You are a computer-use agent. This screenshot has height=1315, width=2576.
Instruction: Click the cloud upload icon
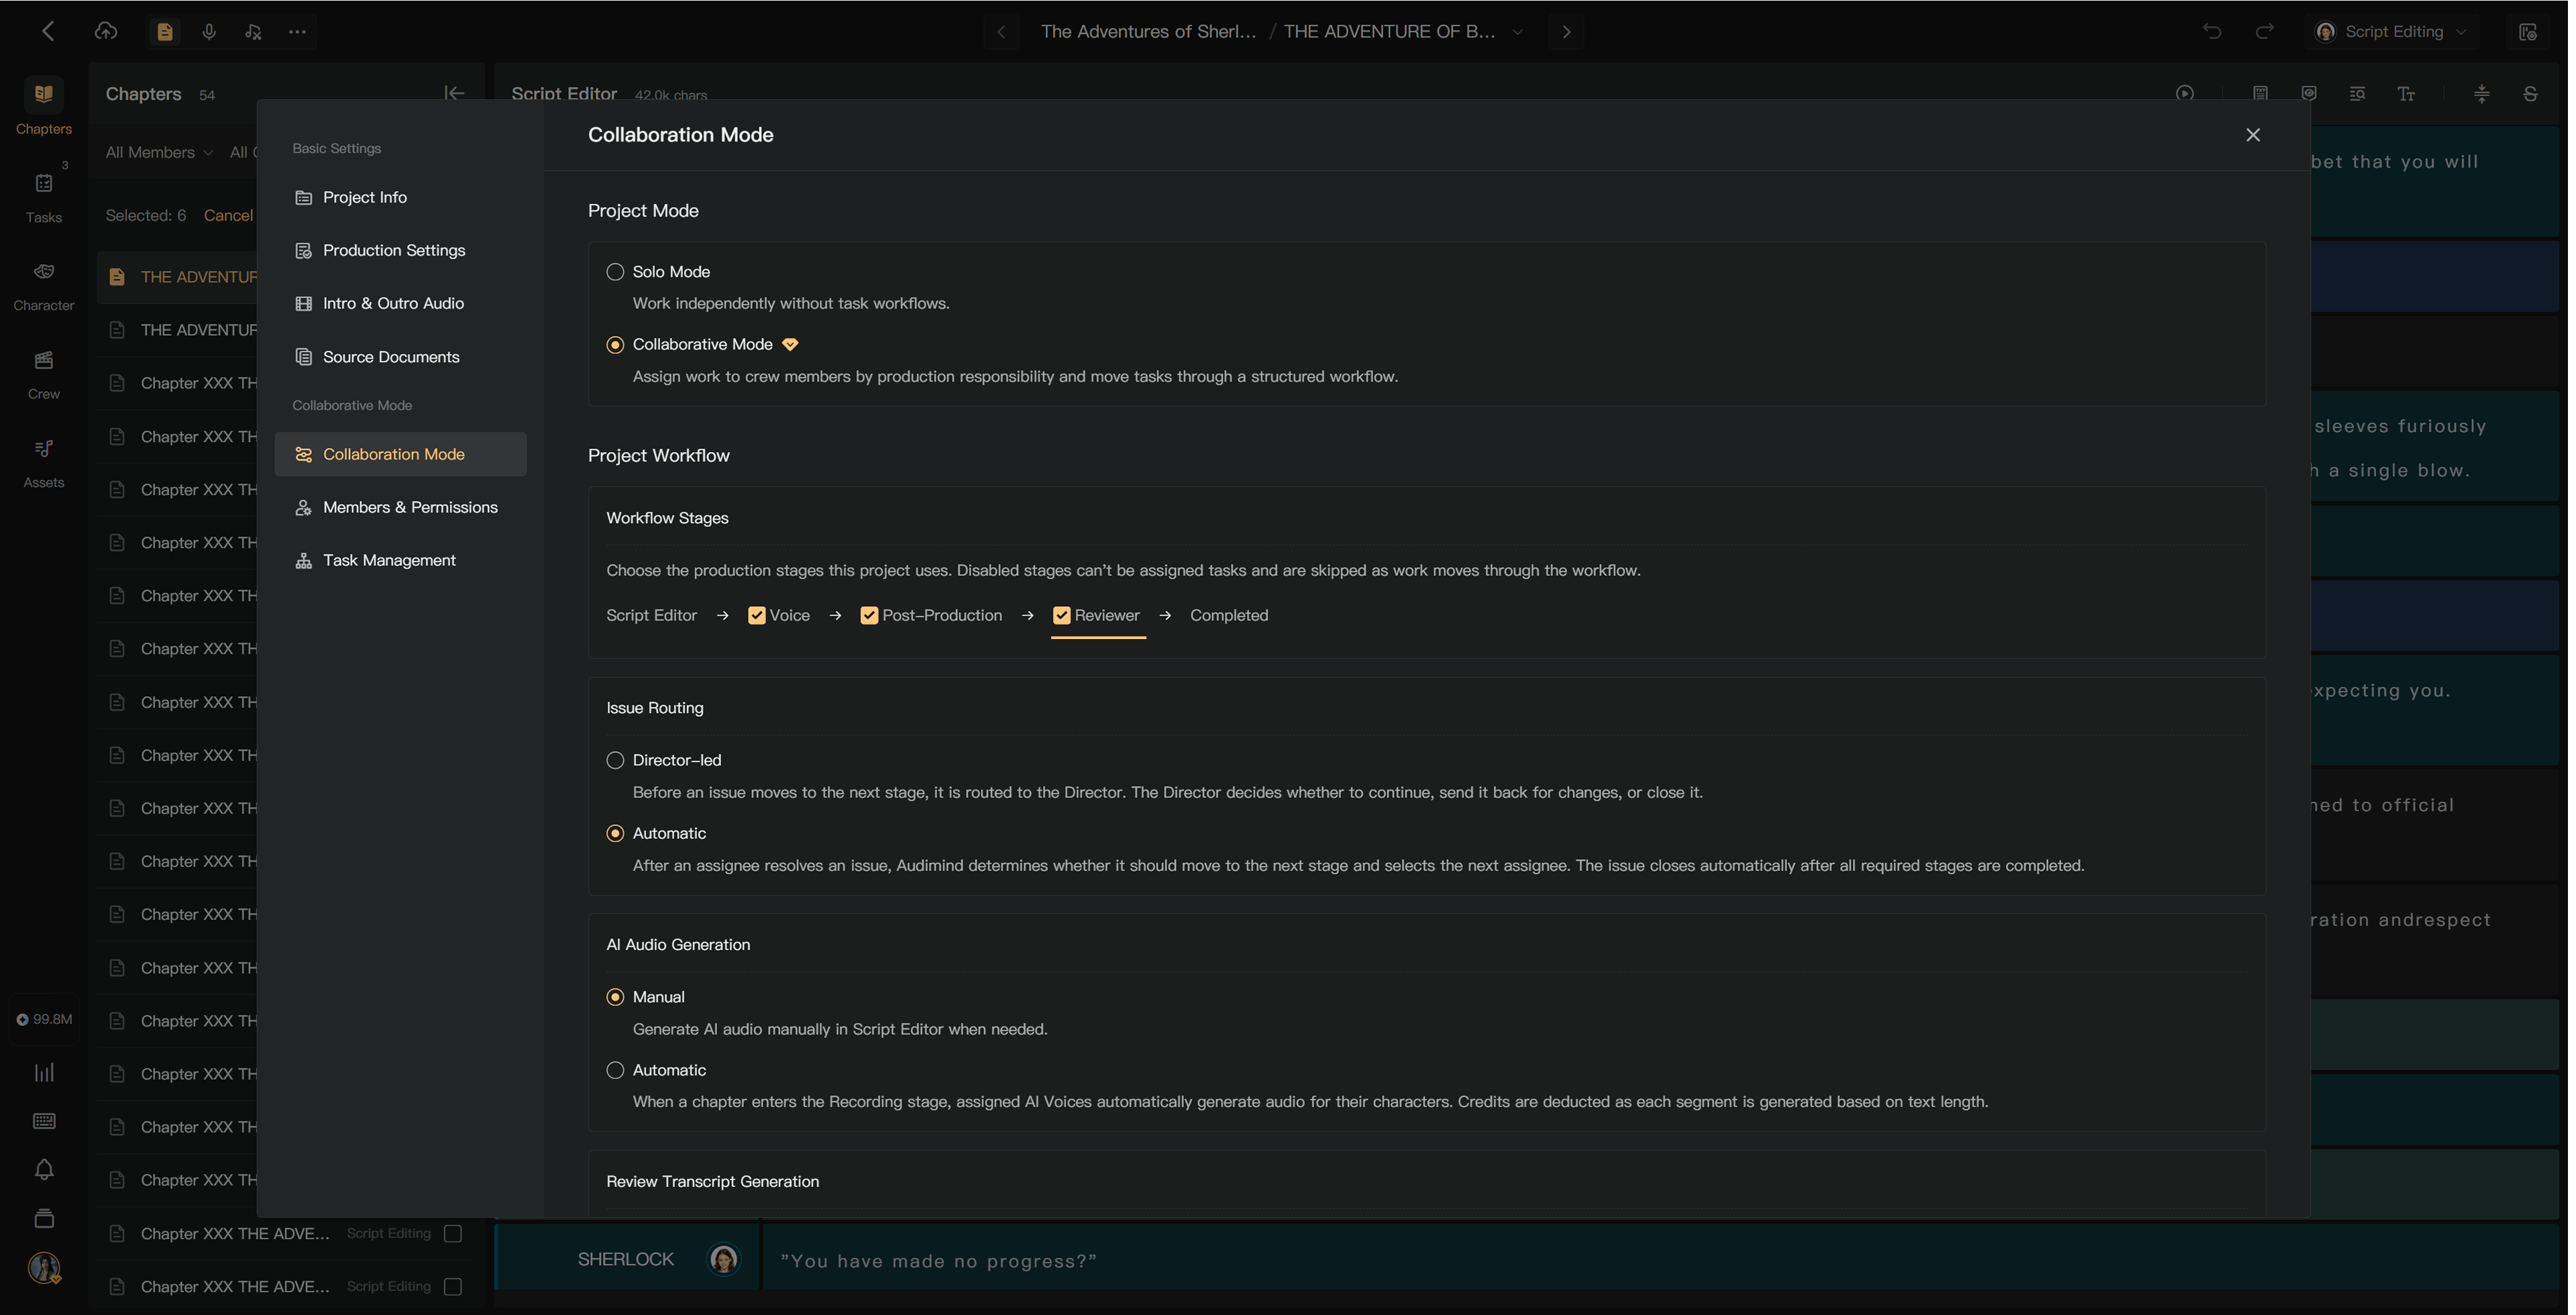106,31
